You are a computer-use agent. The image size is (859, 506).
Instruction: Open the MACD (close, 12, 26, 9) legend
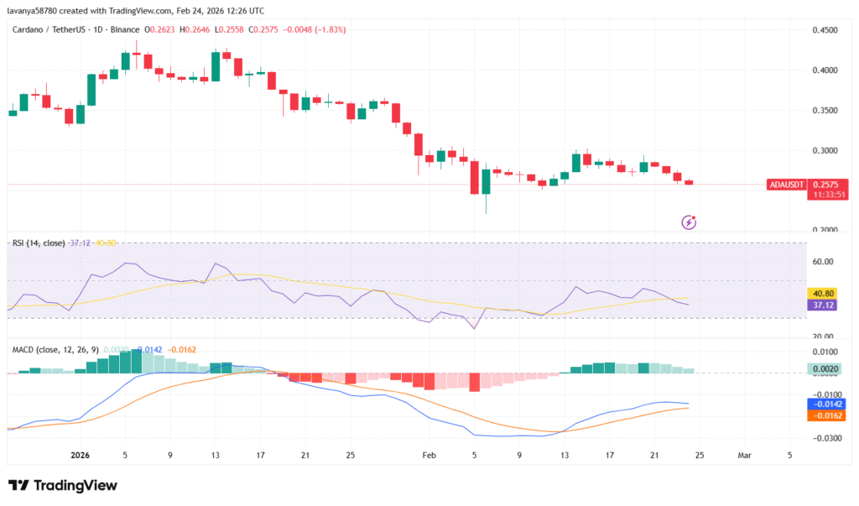57,347
